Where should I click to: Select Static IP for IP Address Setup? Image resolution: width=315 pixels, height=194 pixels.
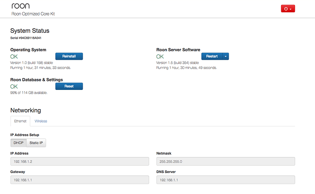pyautogui.click(x=36, y=143)
